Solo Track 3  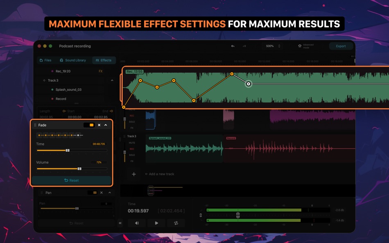pyautogui.click(x=131, y=155)
